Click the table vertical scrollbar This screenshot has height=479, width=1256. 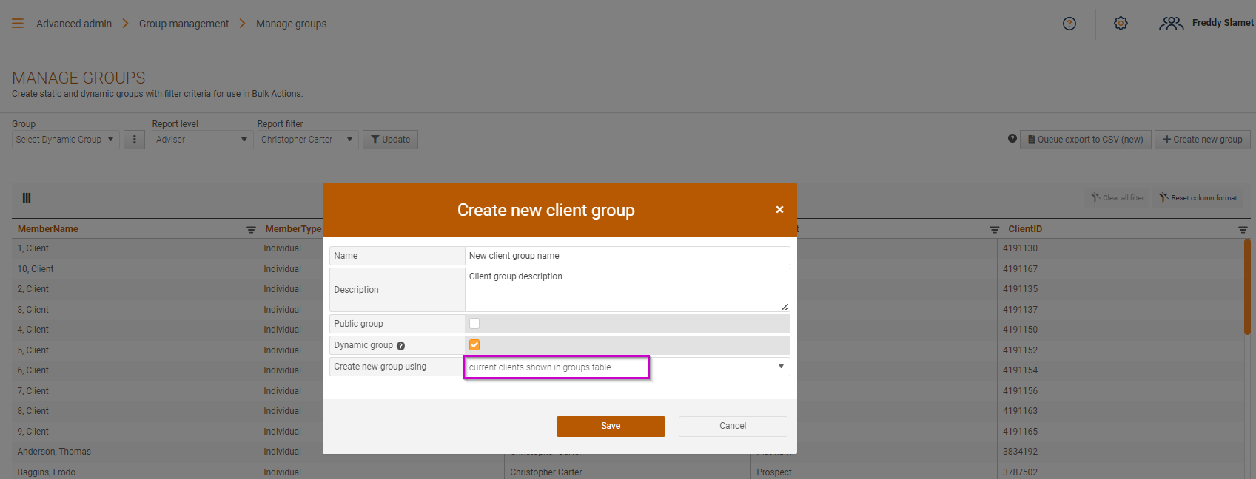click(1247, 288)
